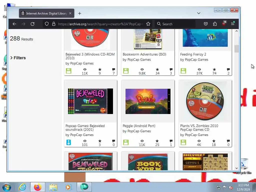Open Plants VS. Zombies 2010 PopCap Games CD
This screenshot has height=192, width=256.
(x=199, y=128)
